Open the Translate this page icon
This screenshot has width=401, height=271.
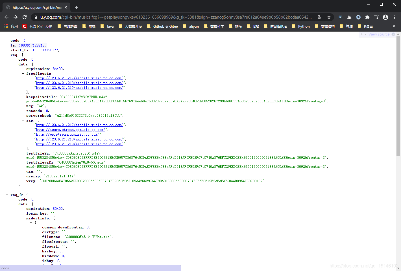(x=320, y=17)
